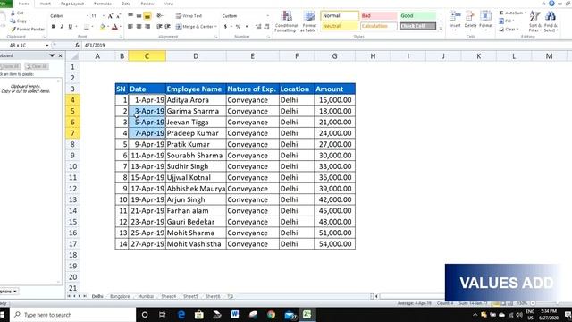Open the Find & Select binoculars menu
Viewport: 572px width, 322px height.
coord(551,21)
